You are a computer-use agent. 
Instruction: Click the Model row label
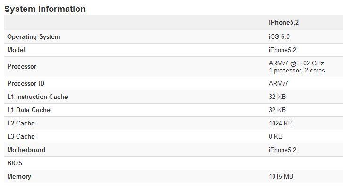click(x=16, y=50)
